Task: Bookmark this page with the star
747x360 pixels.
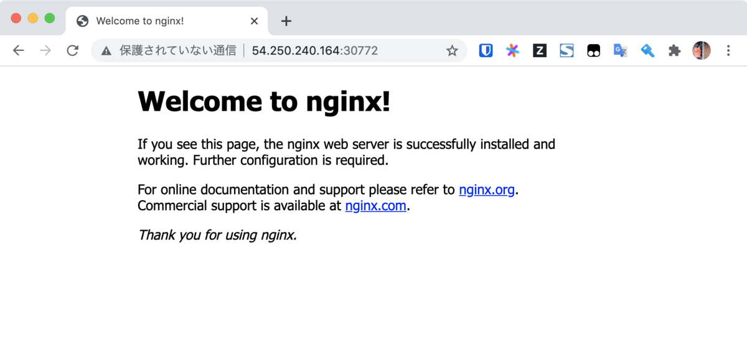Action: point(452,51)
